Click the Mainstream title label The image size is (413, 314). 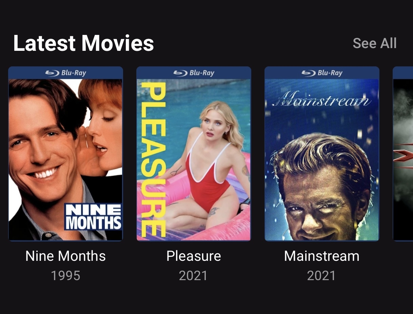point(322,256)
